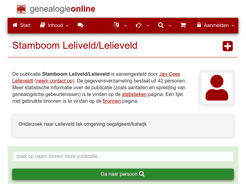This screenshot has height=184, width=246.
Task: Follow the Jan-Cees Lelieveldt link
Action: (169, 74)
